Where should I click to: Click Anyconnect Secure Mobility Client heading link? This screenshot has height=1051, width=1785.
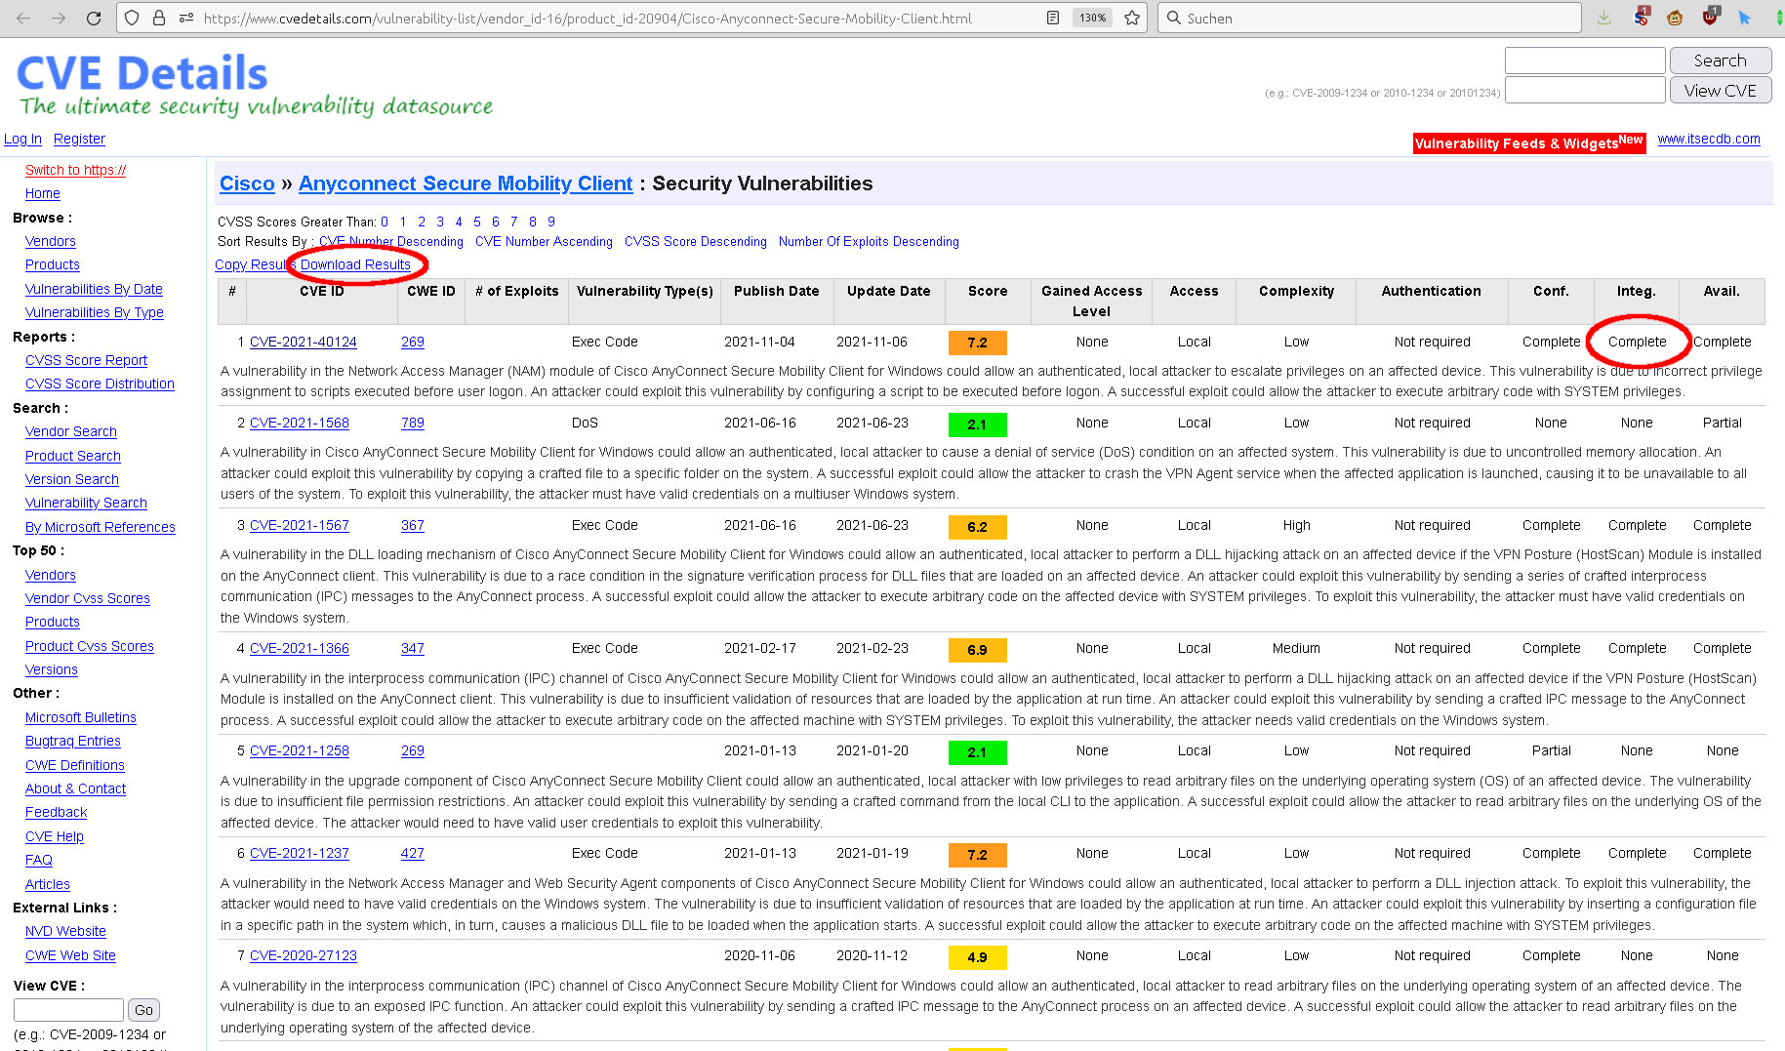pos(466,183)
